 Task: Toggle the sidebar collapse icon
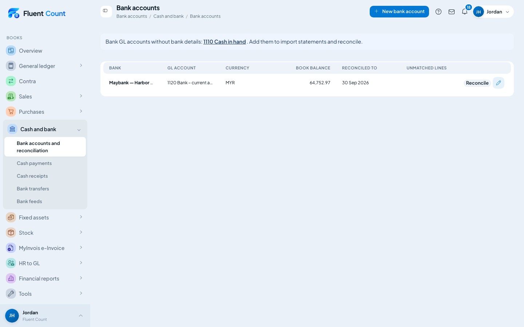click(x=106, y=11)
